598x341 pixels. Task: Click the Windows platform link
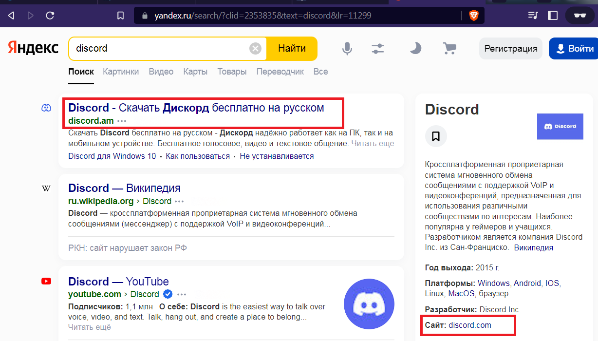tap(493, 283)
